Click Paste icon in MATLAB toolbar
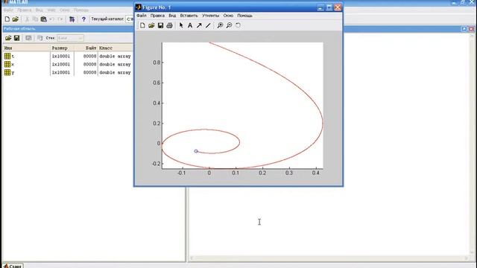Screen dimensions: 477x268 43,19
